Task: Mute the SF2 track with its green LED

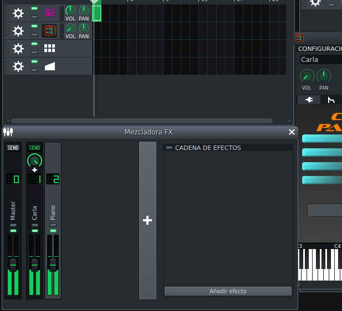Action: (34, 8)
